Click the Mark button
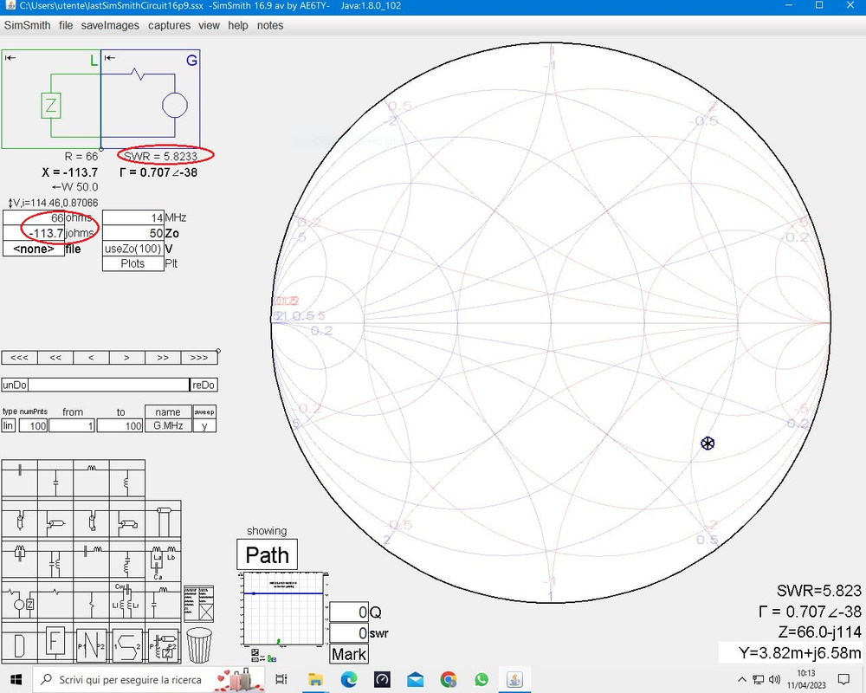This screenshot has width=866, height=693. coord(348,654)
